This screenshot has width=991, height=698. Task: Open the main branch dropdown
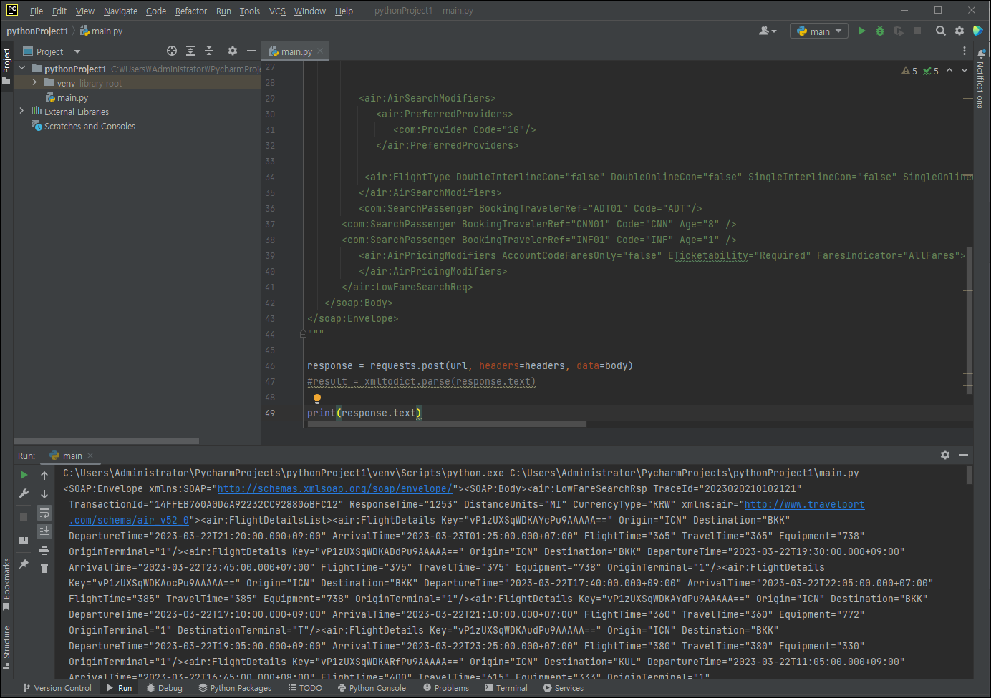point(818,31)
